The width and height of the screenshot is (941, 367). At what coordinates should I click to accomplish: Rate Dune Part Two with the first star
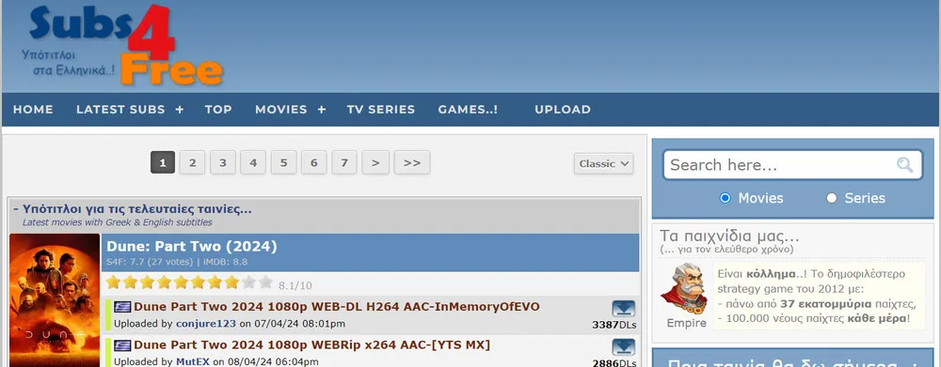point(113,282)
